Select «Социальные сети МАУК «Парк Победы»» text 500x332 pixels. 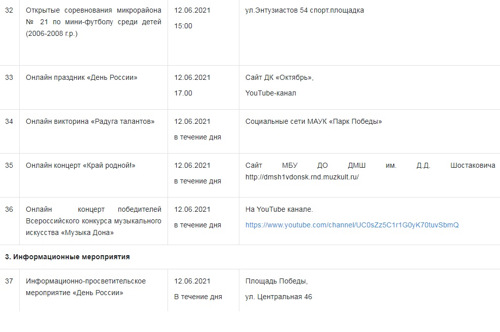click(313, 121)
